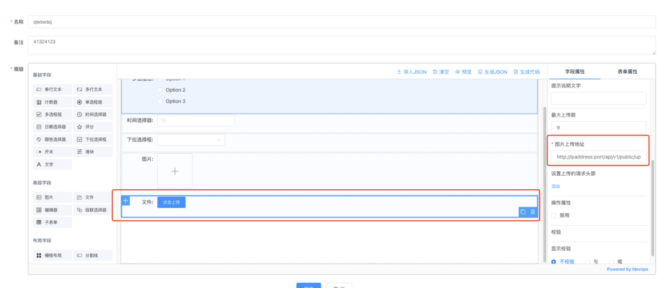Add the 滑块 slider component
The image size is (657, 288).
[92, 152]
